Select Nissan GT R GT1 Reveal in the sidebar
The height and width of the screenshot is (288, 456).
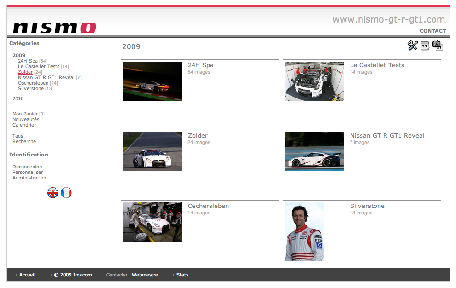pos(46,77)
